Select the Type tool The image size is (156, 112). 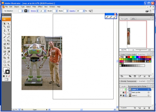tap(8, 30)
